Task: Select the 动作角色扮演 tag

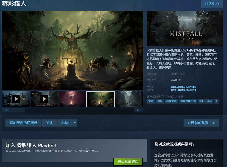Action: tap(188, 101)
